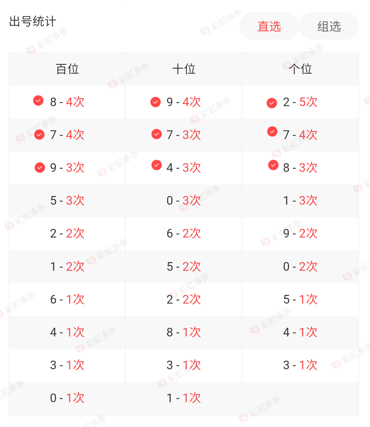The image size is (370, 427).
Task: Toggle the checkmark icon beside 十位 4 - 3次
Action: tap(156, 165)
